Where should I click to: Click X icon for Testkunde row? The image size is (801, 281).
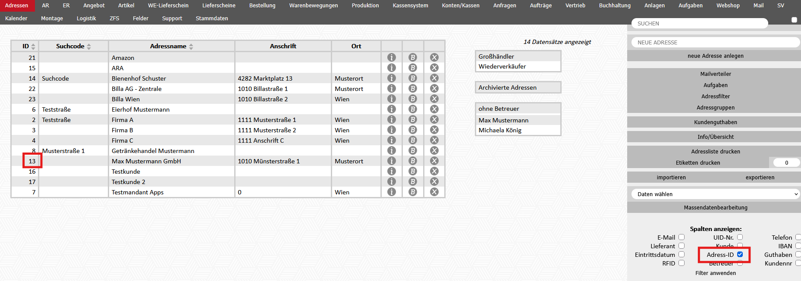434,171
